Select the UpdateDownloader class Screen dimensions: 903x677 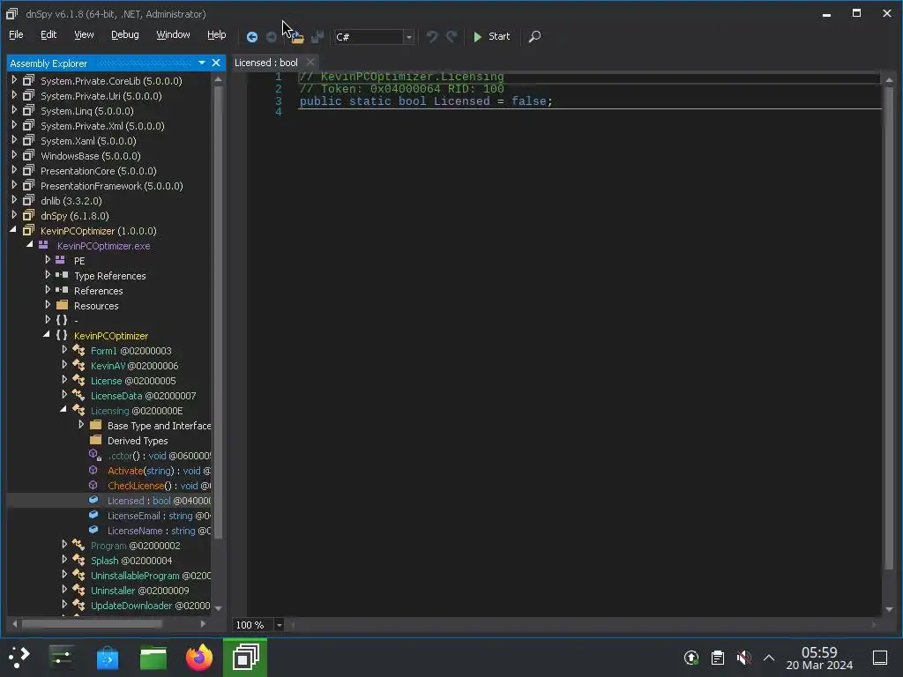coord(150,605)
